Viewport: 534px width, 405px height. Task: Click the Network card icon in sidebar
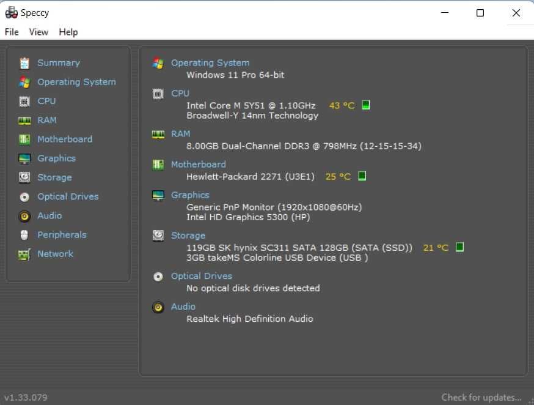pyautogui.click(x=24, y=255)
